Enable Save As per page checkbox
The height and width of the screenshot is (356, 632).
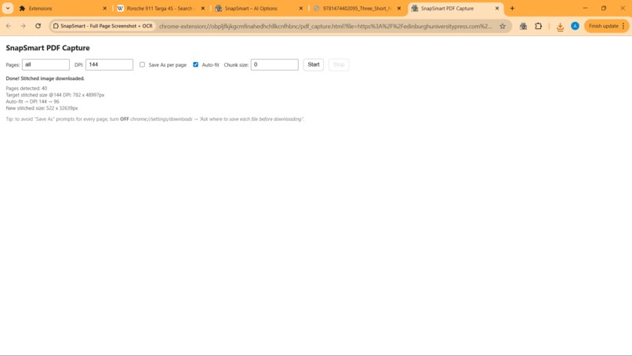pyautogui.click(x=142, y=64)
